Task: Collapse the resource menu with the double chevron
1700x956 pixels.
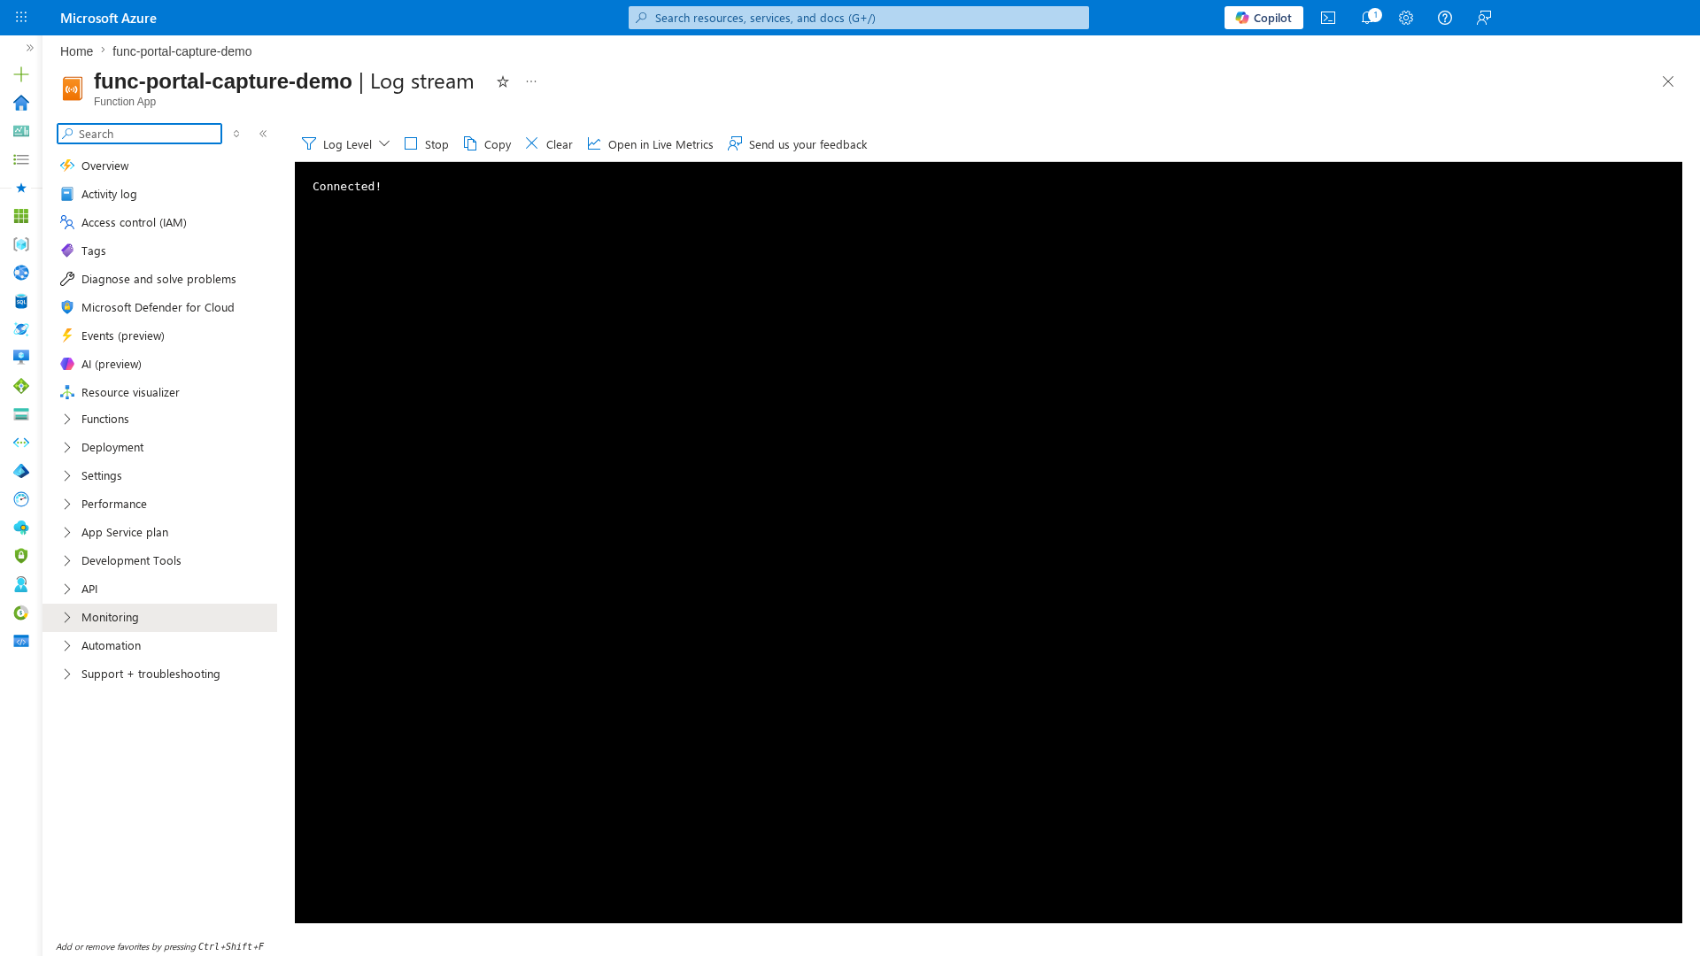Action: click(x=263, y=134)
